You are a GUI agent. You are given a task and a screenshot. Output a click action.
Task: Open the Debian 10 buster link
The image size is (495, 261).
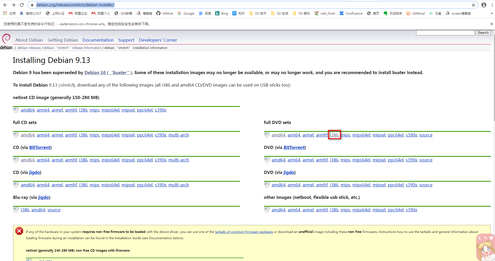(x=108, y=73)
